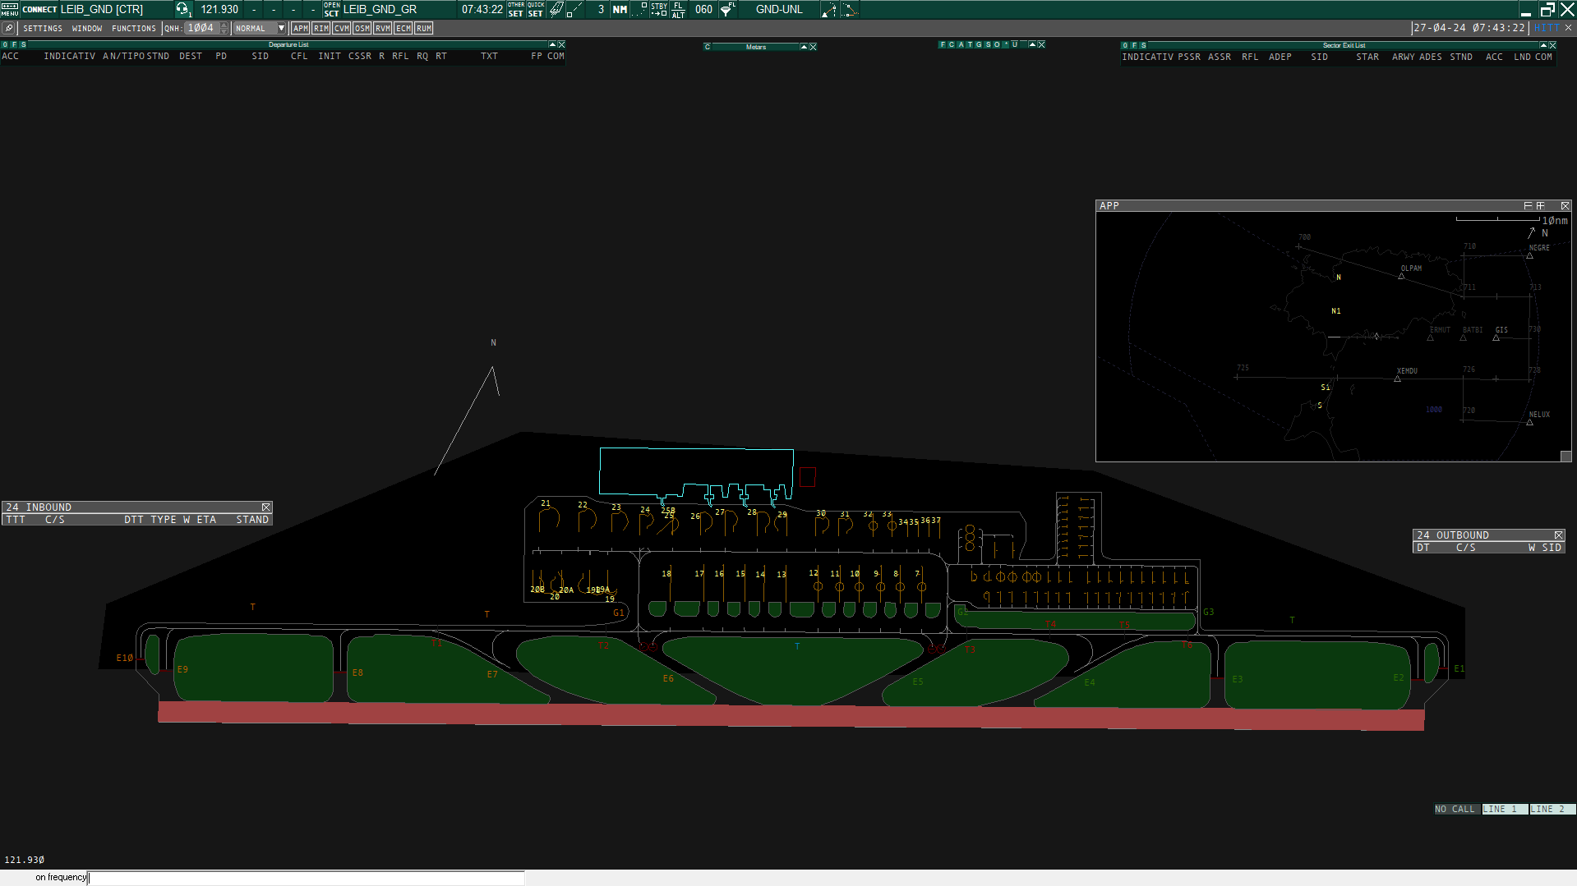Click the F button in Departure List
1577x886 pixels.
coord(14,44)
